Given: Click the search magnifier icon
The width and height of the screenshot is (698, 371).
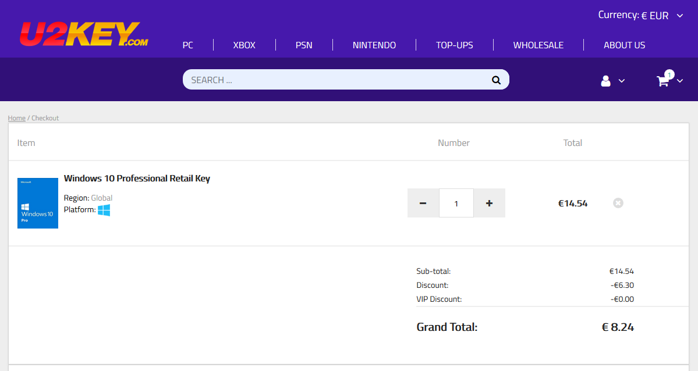Looking at the screenshot, I should click(496, 80).
